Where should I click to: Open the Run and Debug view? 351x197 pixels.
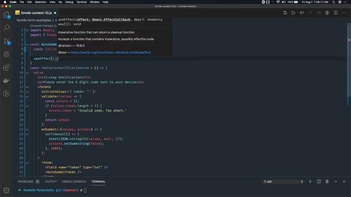click(x=6, y=54)
